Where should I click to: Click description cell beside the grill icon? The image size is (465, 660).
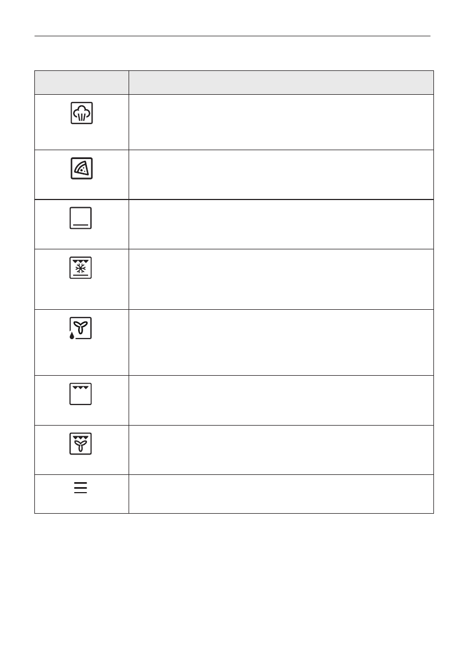coord(281,400)
